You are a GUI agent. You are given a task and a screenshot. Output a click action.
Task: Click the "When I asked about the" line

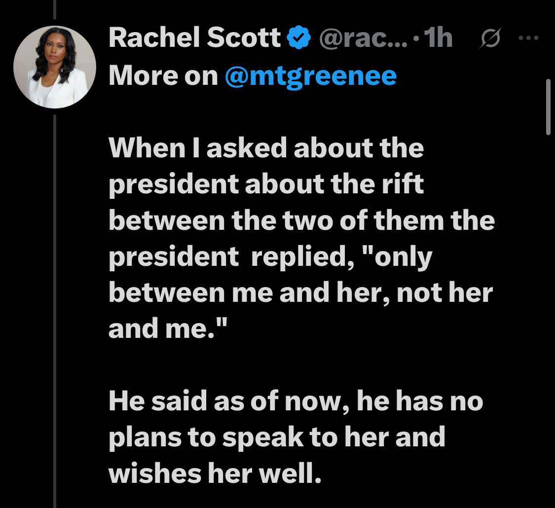(x=266, y=148)
